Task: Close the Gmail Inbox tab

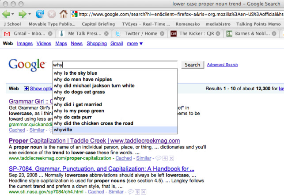Action: [x=50, y=34]
